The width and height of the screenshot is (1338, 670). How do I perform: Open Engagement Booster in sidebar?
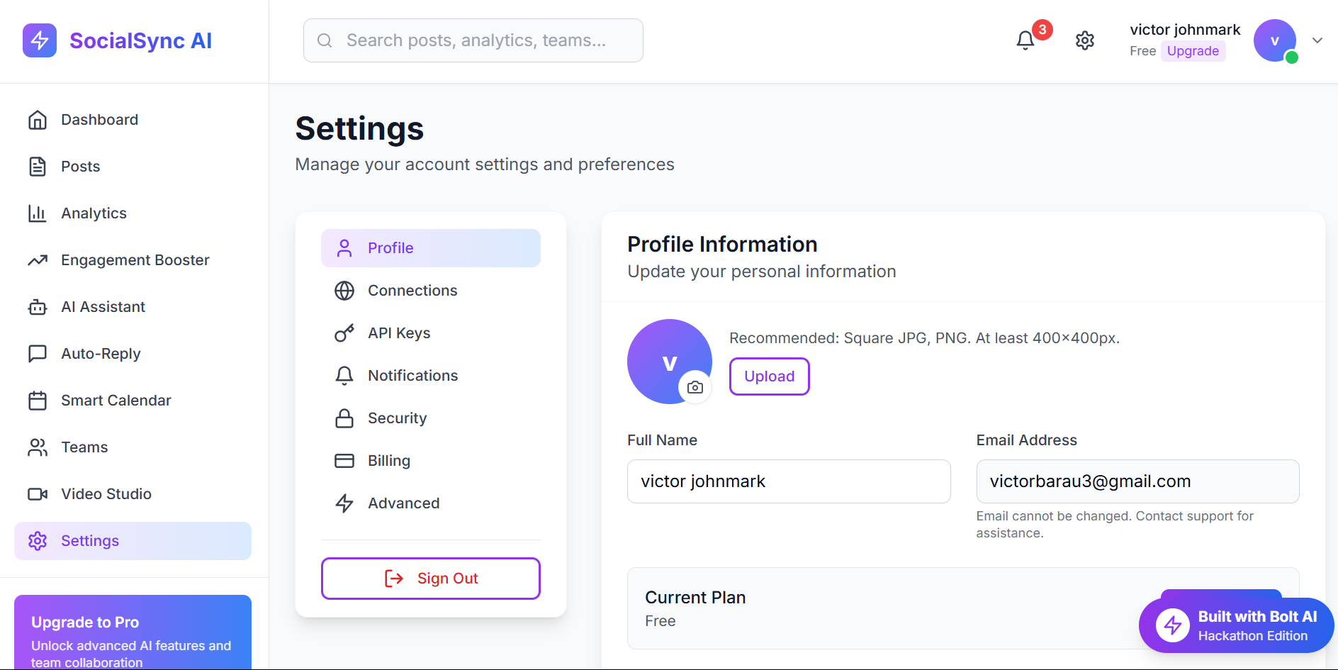tap(135, 260)
